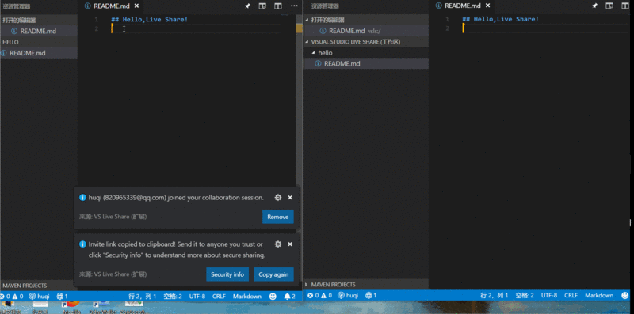
Task: Change UTF-8 encoding in right status bar
Action: [549, 296]
